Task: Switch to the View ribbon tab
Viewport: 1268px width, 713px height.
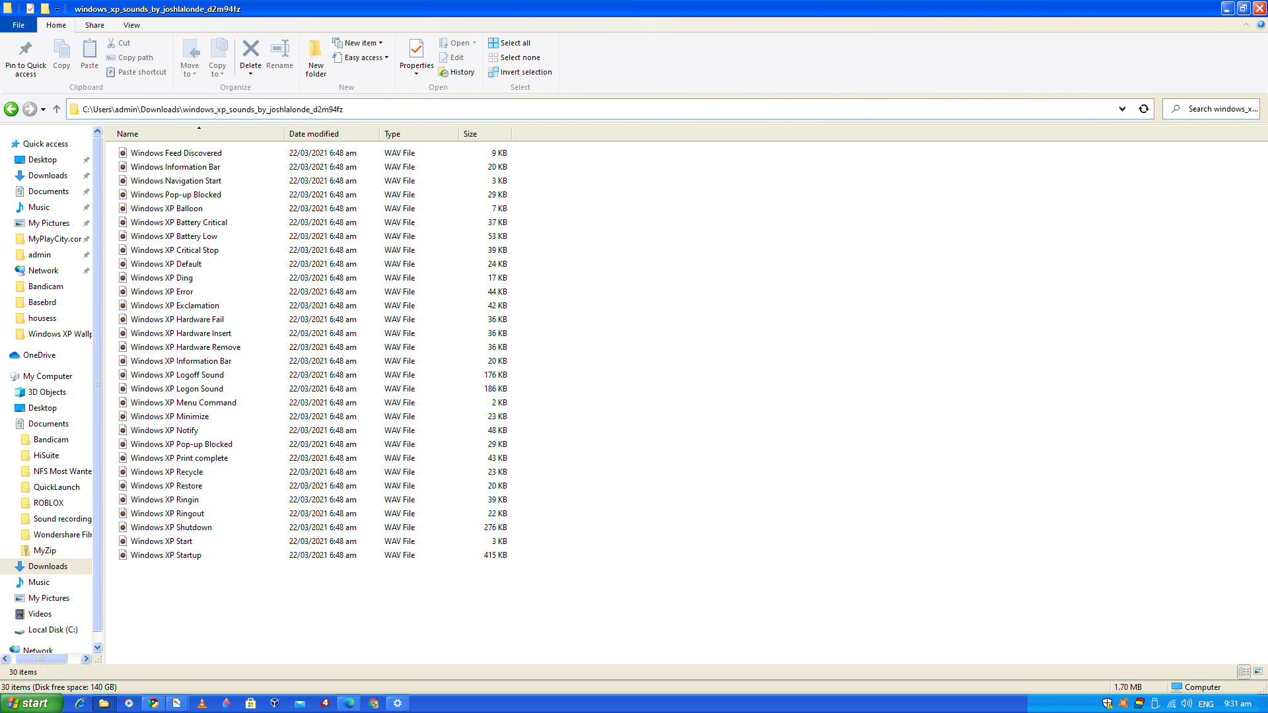Action: click(131, 25)
